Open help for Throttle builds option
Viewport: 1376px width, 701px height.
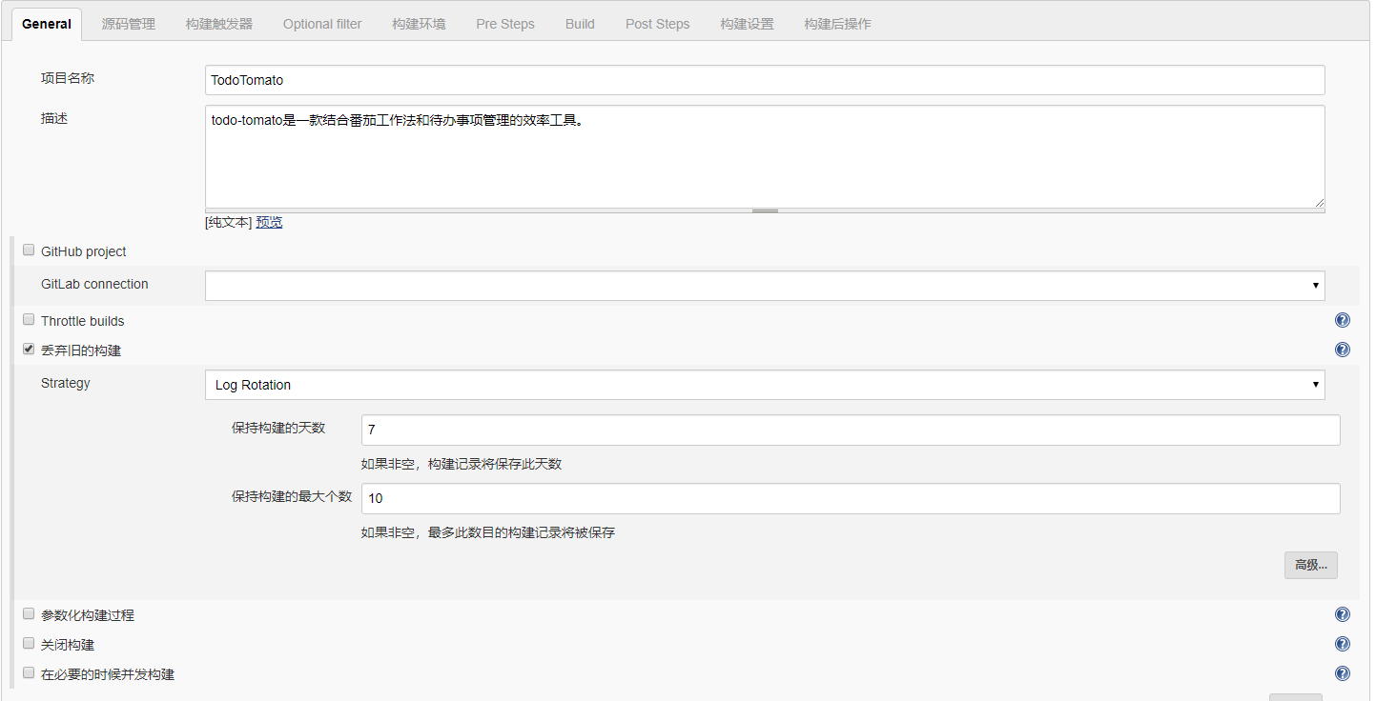[x=1343, y=321]
